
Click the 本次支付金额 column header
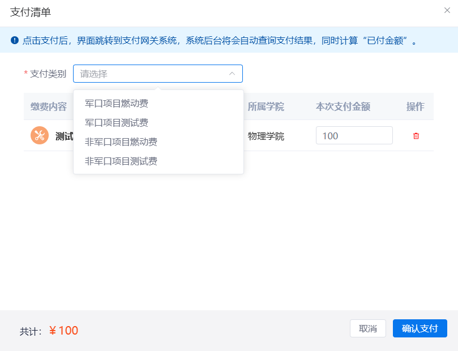coord(343,106)
